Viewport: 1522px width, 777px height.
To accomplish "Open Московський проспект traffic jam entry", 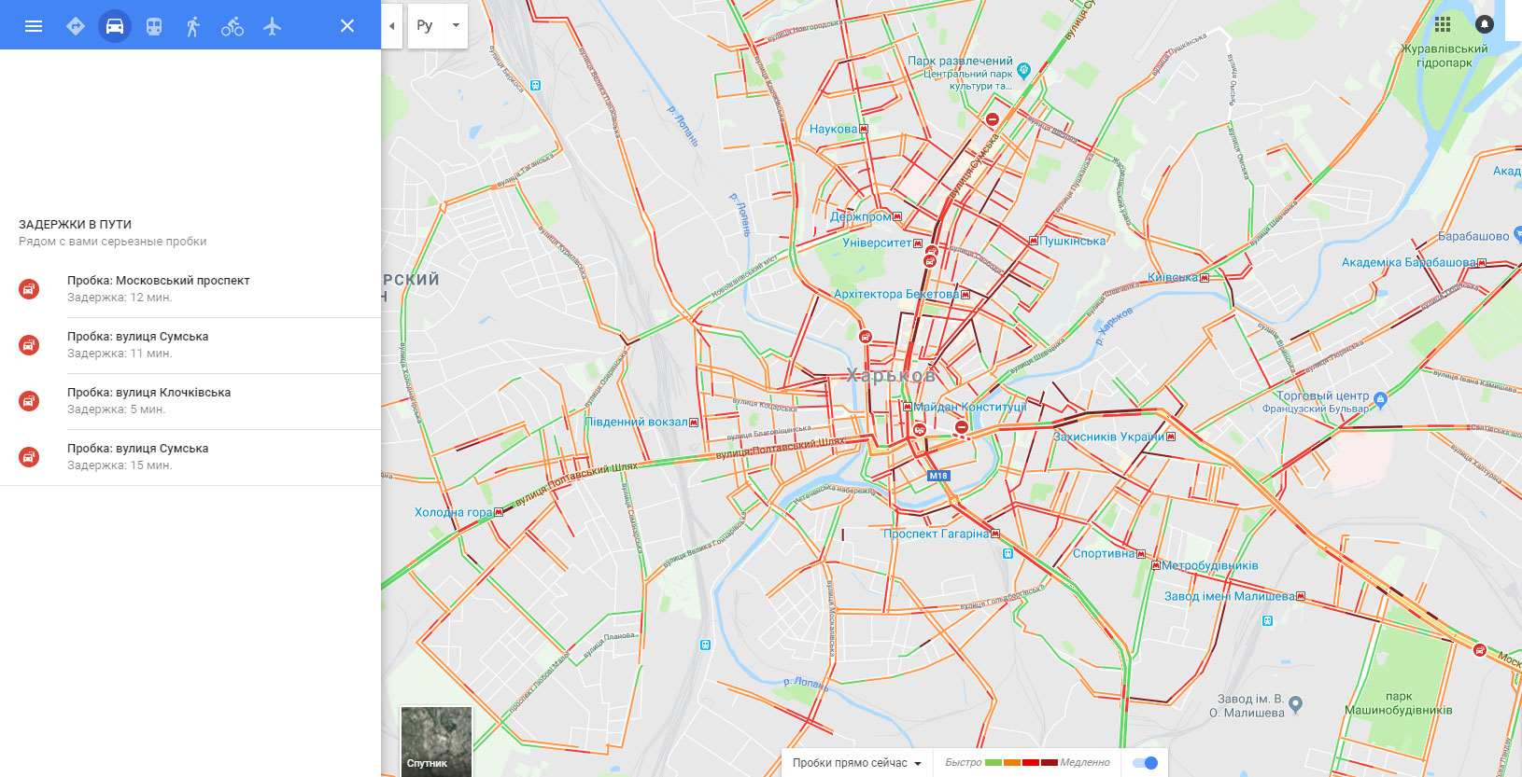I will pos(190,289).
